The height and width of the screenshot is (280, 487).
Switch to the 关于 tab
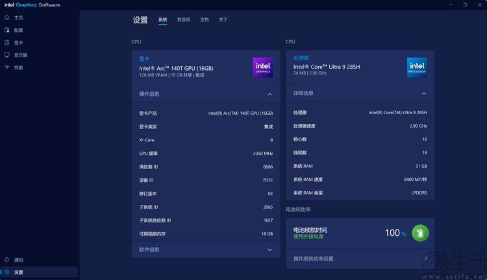click(x=223, y=19)
